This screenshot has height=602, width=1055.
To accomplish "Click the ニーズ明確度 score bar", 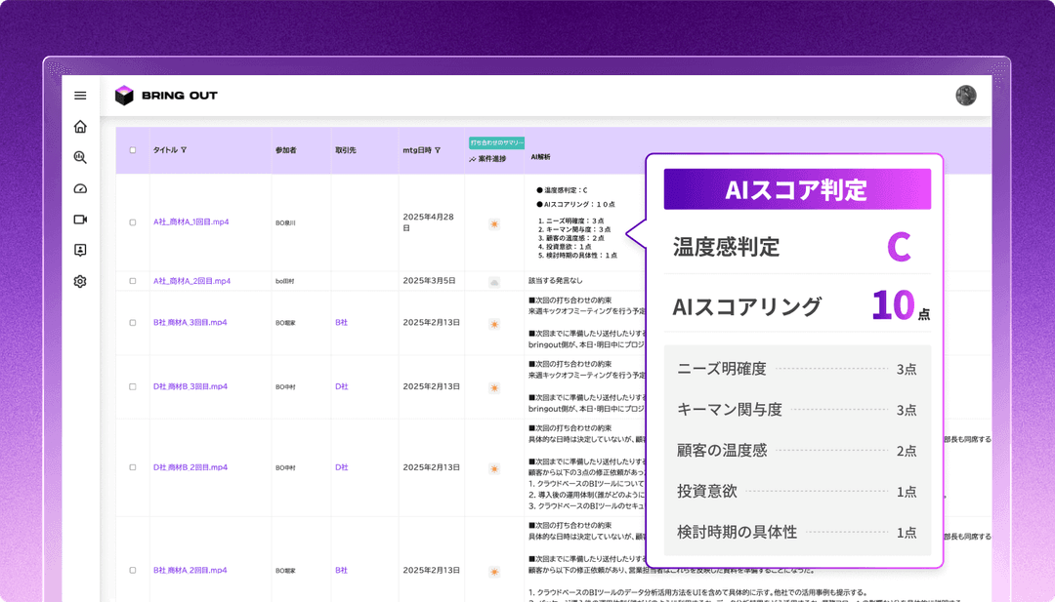I will pyautogui.click(x=791, y=369).
